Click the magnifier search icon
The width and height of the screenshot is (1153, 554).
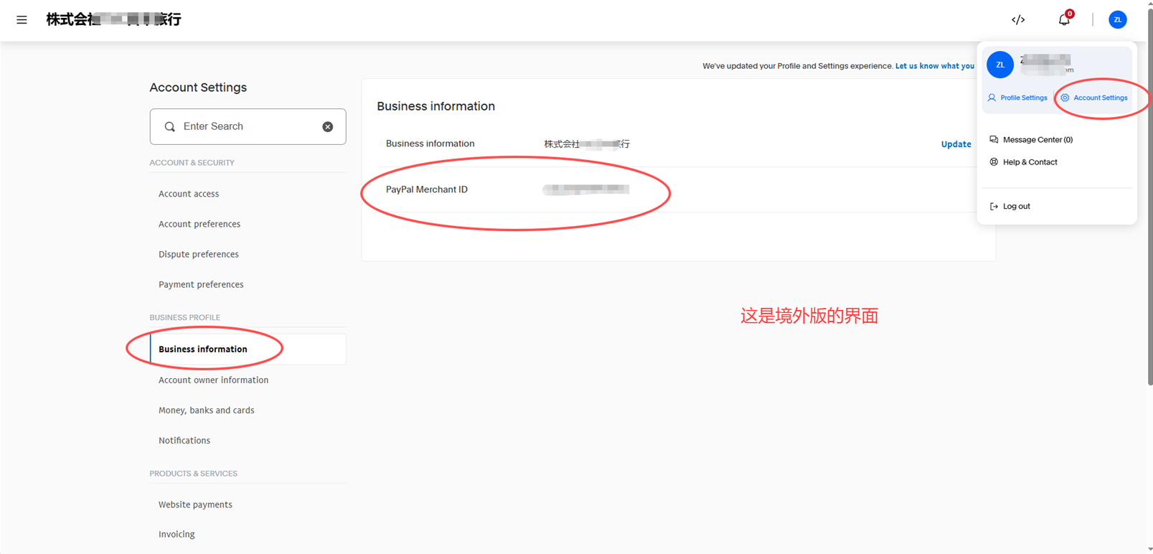[x=170, y=126]
